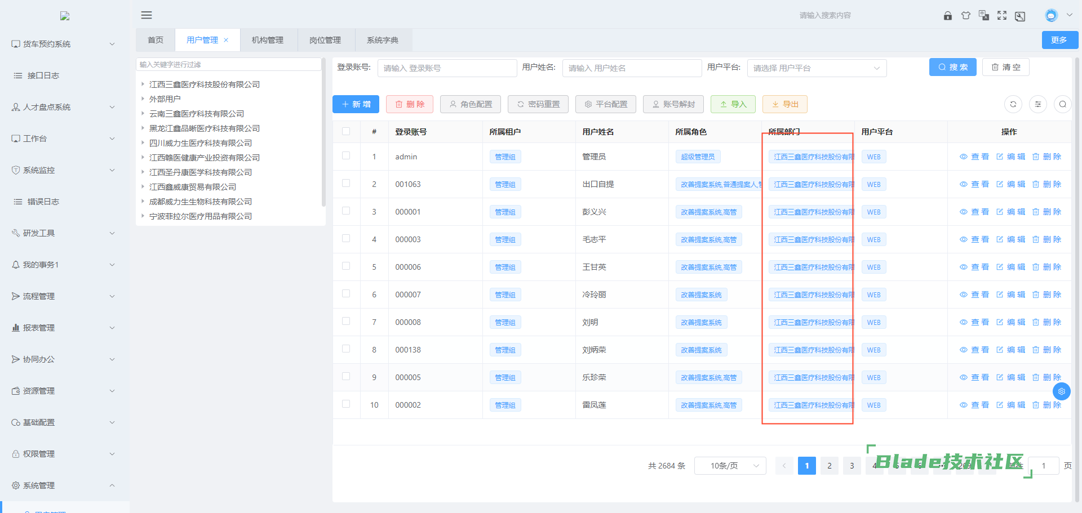Click the language translate icon

click(984, 16)
